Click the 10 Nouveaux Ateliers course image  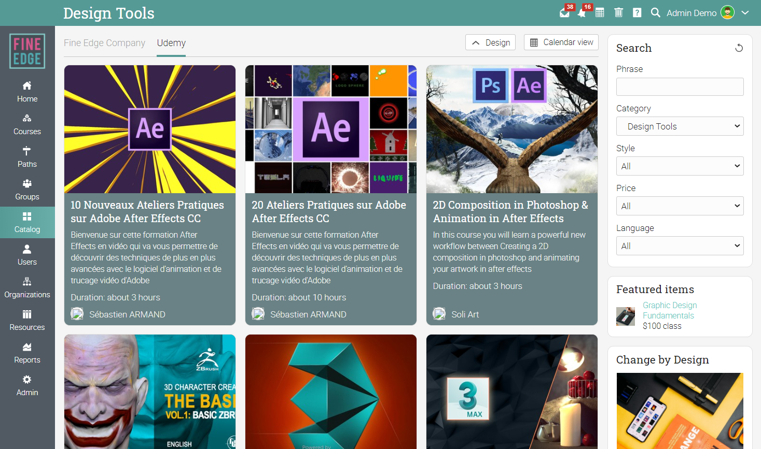coord(150,129)
